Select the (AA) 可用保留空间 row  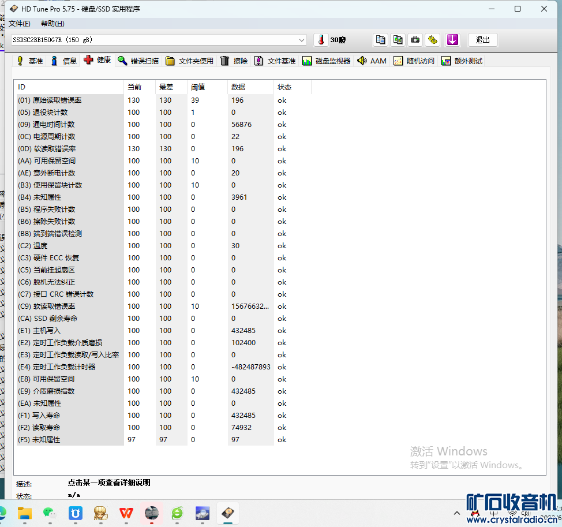[164, 161]
